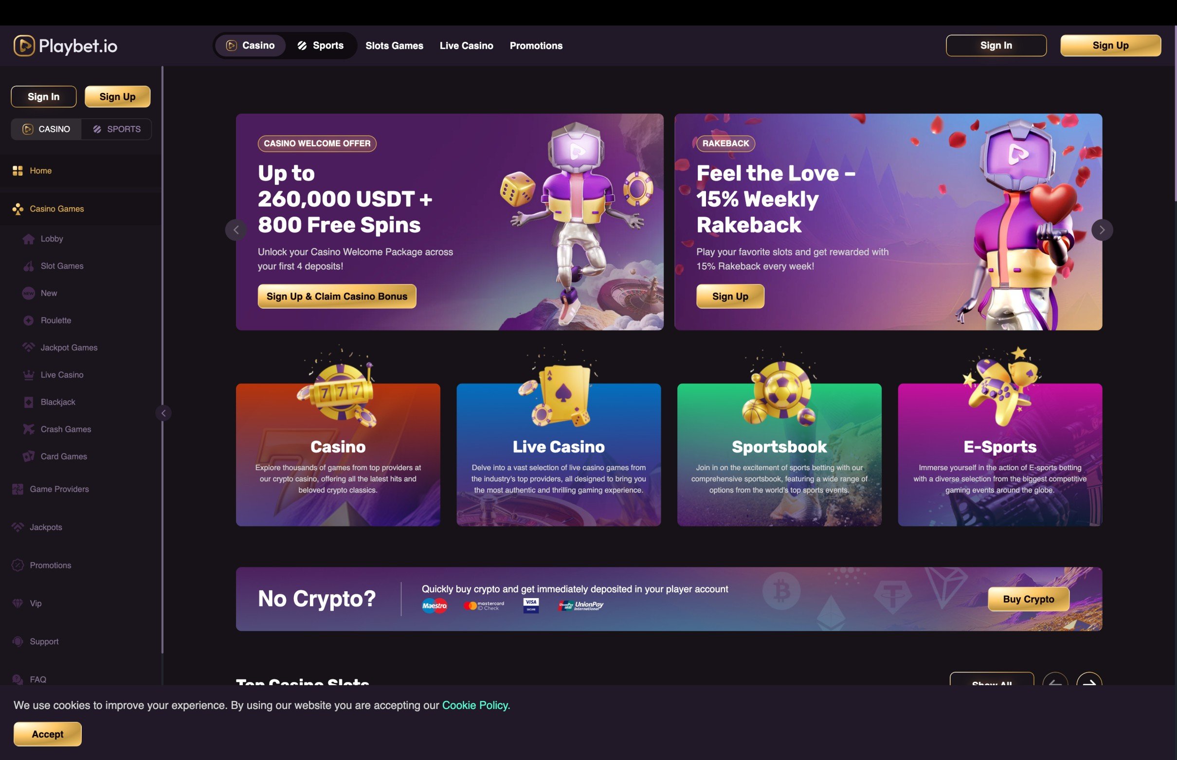Toggle top navigation to Sports mode
The image size is (1177, 760).
point(321,45)
